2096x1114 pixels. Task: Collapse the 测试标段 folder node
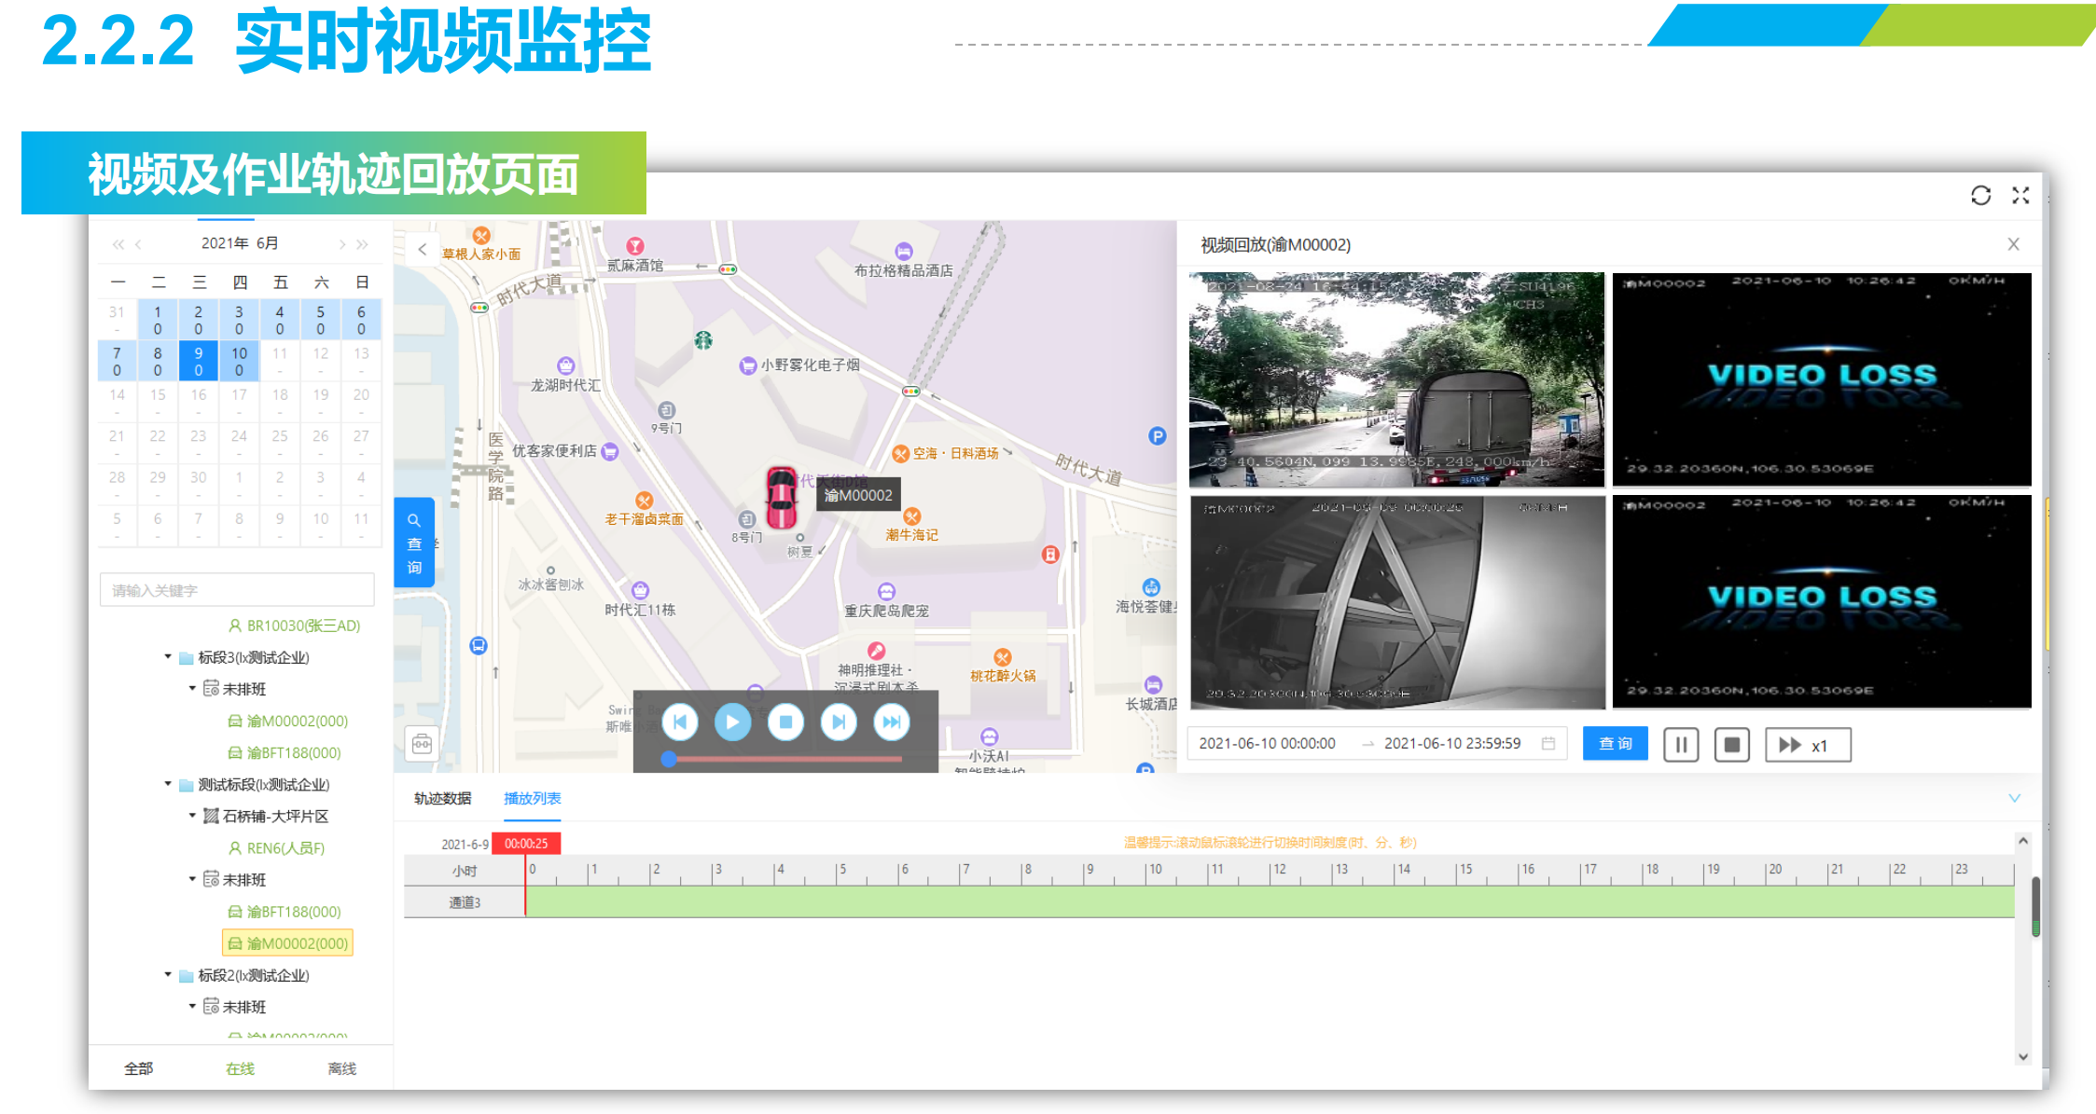tap(168, 784)
